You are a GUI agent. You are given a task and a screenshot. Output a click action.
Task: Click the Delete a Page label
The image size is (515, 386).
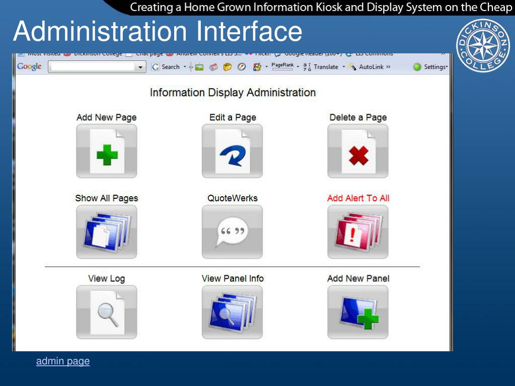358,117
